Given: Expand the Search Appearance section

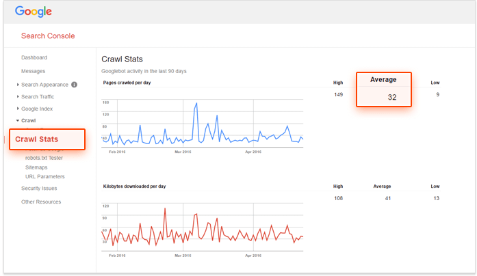Looking at the screenshot, I should (x=44, y=85).
